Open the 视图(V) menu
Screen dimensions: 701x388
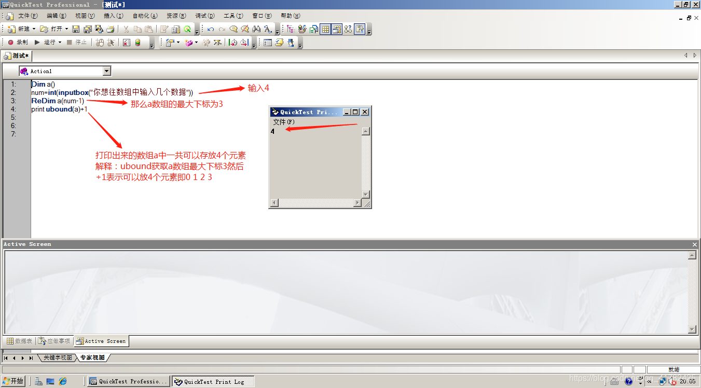click(85, 16)
